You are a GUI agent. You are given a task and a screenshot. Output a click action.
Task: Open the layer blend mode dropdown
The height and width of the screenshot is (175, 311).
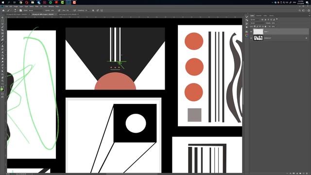(x=258, y=23)
